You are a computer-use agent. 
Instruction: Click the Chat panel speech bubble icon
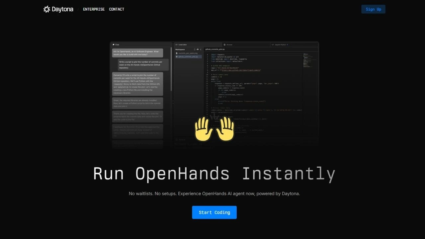pos(113,44)
